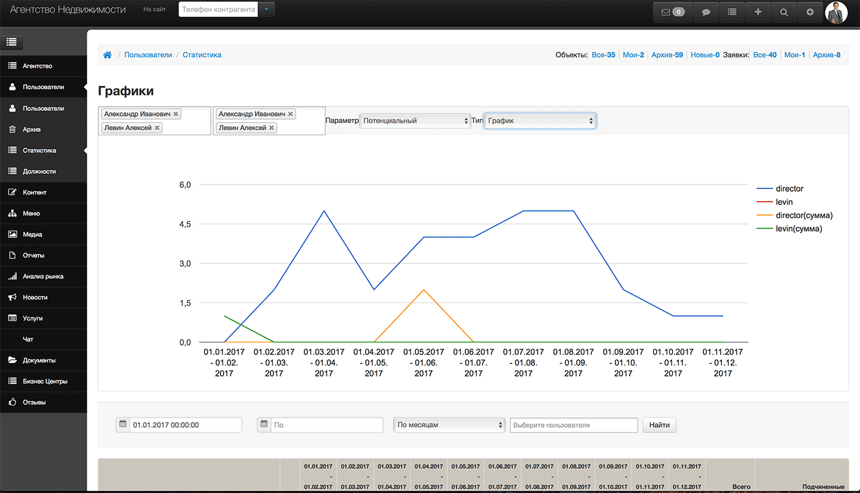The width and height of the screenshot is (860, 493).
Task: Open the chat bubble icon in top bar
Action: click(x=706, y=12)
